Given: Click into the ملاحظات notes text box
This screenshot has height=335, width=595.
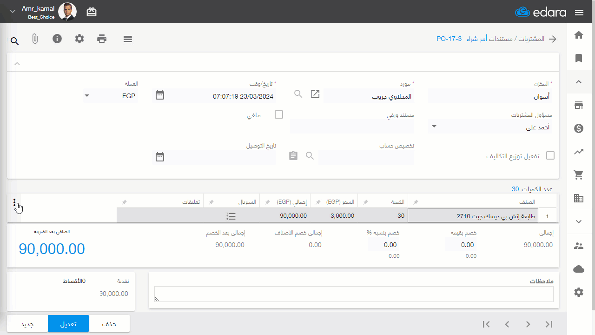Looking at the screenshot, I should click(x=354, y=294).
